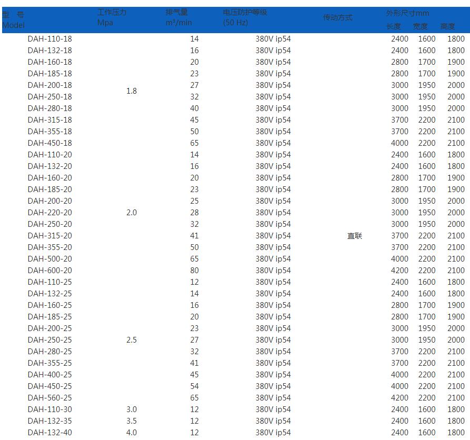
Task: Click the 外形尺寸mm header
Action: click(x=407, y=13)
